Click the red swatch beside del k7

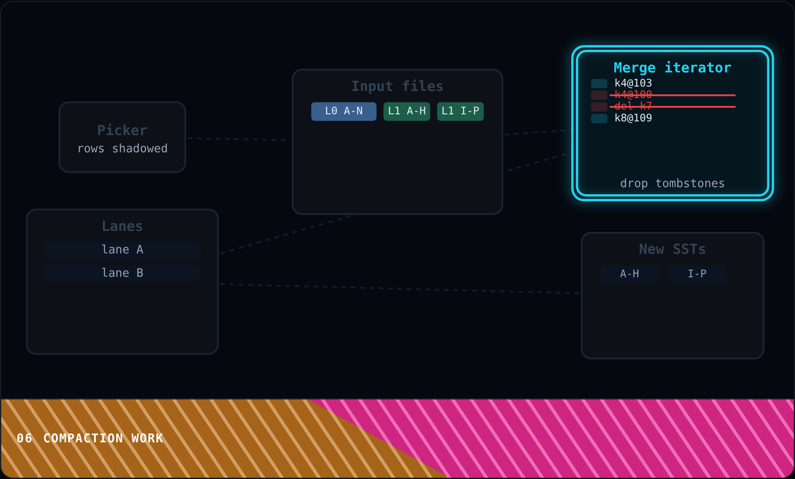599,107
